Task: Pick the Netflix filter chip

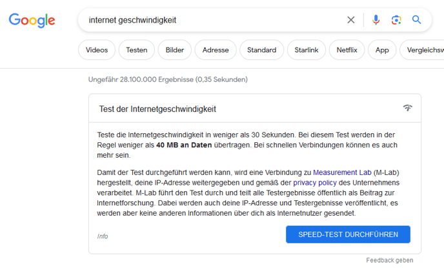Action: click(347, 50)
